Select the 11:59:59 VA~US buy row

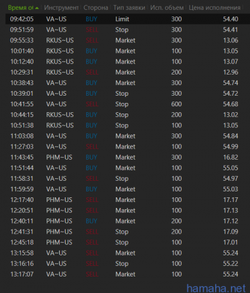coord(124,189)
